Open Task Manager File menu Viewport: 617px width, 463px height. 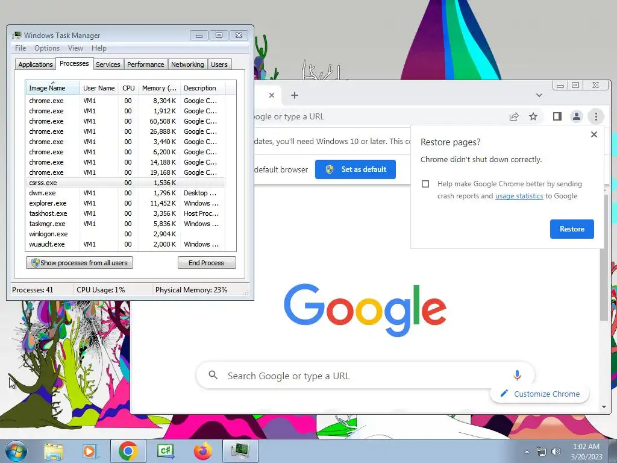[x=20, y=48]
